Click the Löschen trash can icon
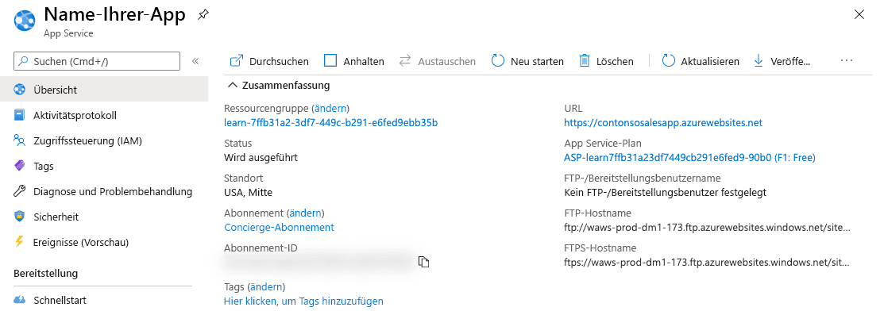This screenshot has height=311, width=884. tap(585, 61)
